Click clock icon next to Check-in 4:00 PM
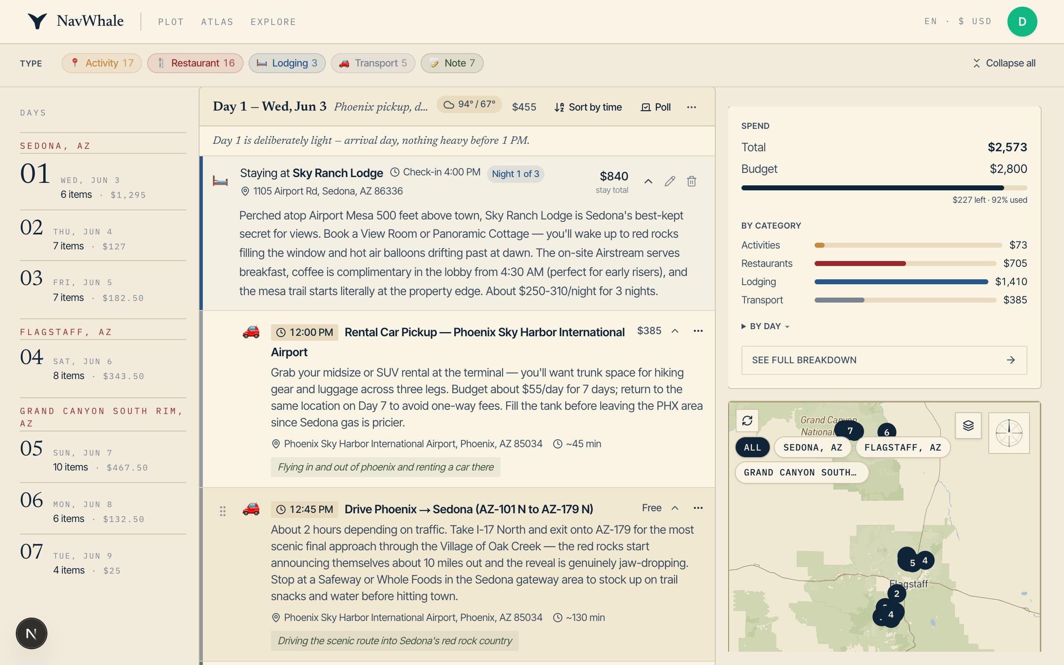The image size is (1064, 665). [395, 172]
